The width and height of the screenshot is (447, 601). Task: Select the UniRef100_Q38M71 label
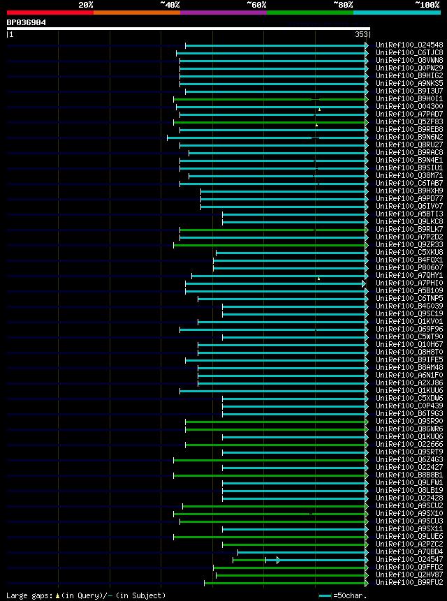click(x=409, y=175)
